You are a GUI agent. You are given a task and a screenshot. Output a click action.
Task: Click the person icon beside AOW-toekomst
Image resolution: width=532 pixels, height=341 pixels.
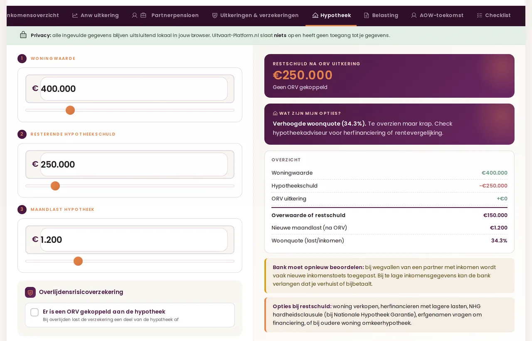[x=414, y=15]
